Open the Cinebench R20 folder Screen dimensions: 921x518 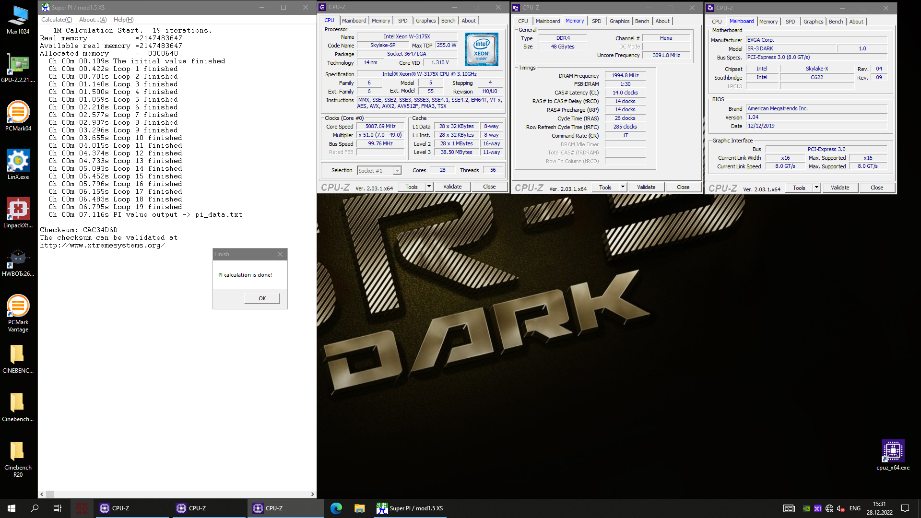[x=18, y=459]
